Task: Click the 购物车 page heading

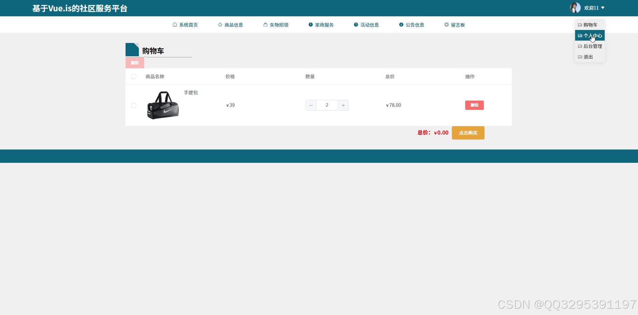Action: pyautogui.click(x=153, y=51)
